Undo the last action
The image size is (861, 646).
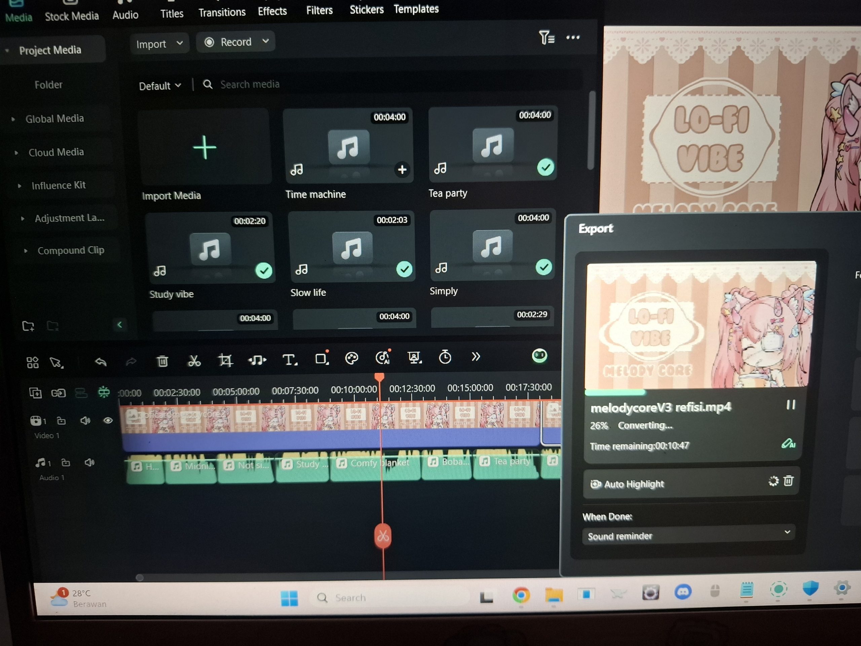coord(101,362)
